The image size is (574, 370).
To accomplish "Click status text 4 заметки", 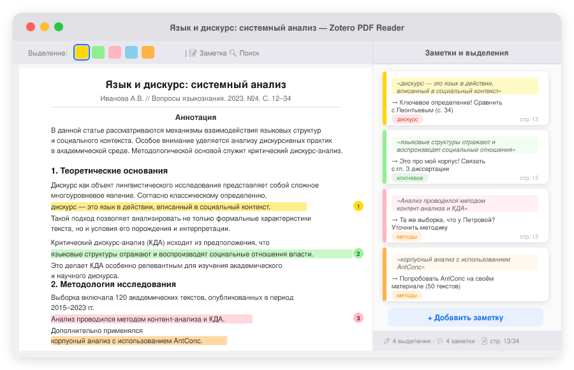I will point(460,341).
